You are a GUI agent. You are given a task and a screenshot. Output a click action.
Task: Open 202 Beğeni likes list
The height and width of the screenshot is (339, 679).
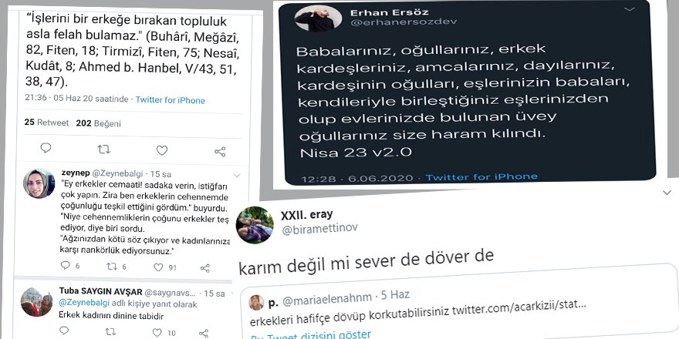[x=98, y=123]
